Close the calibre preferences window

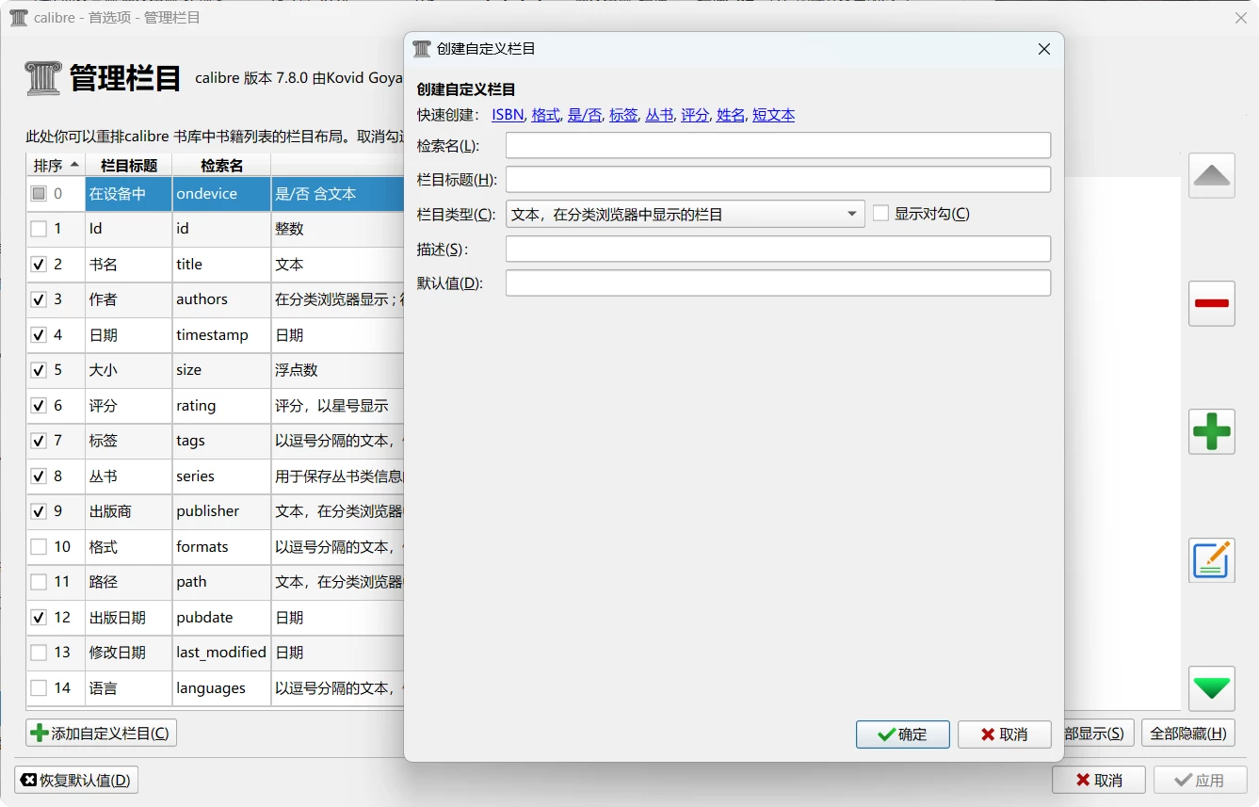click(1240, 18)
